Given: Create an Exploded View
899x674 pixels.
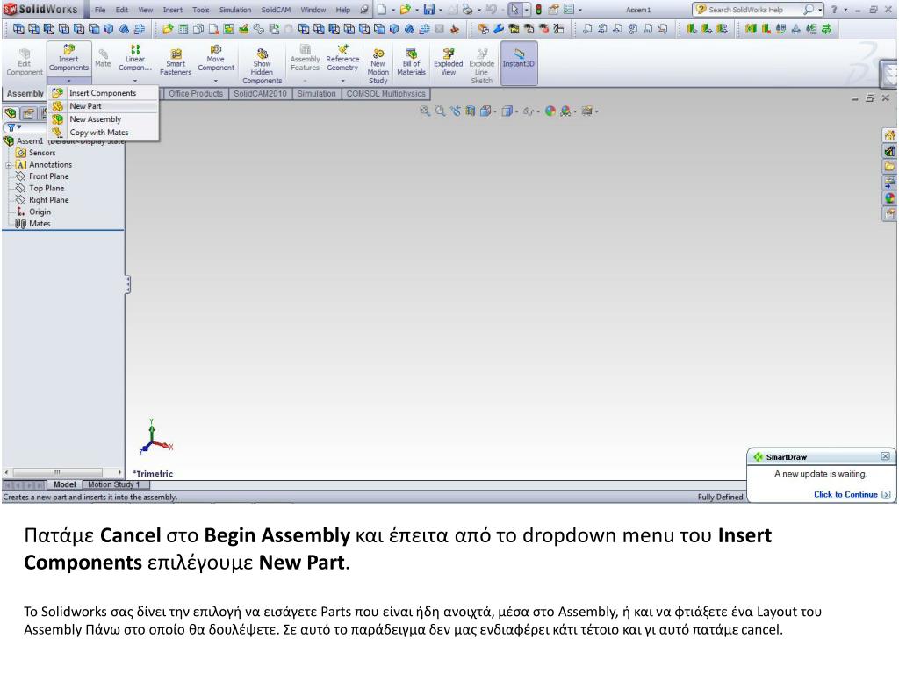Looking at the screenshot, I should point(448,62).
